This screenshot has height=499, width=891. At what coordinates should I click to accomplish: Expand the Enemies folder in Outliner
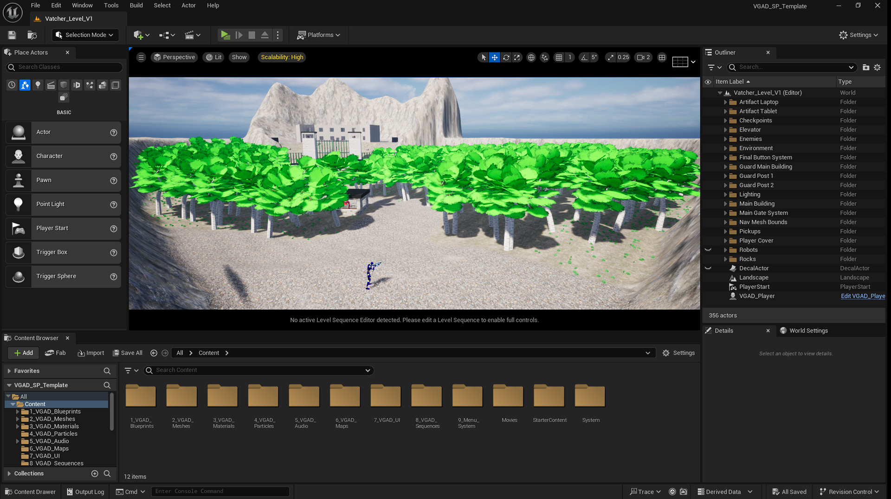point(725,139)
